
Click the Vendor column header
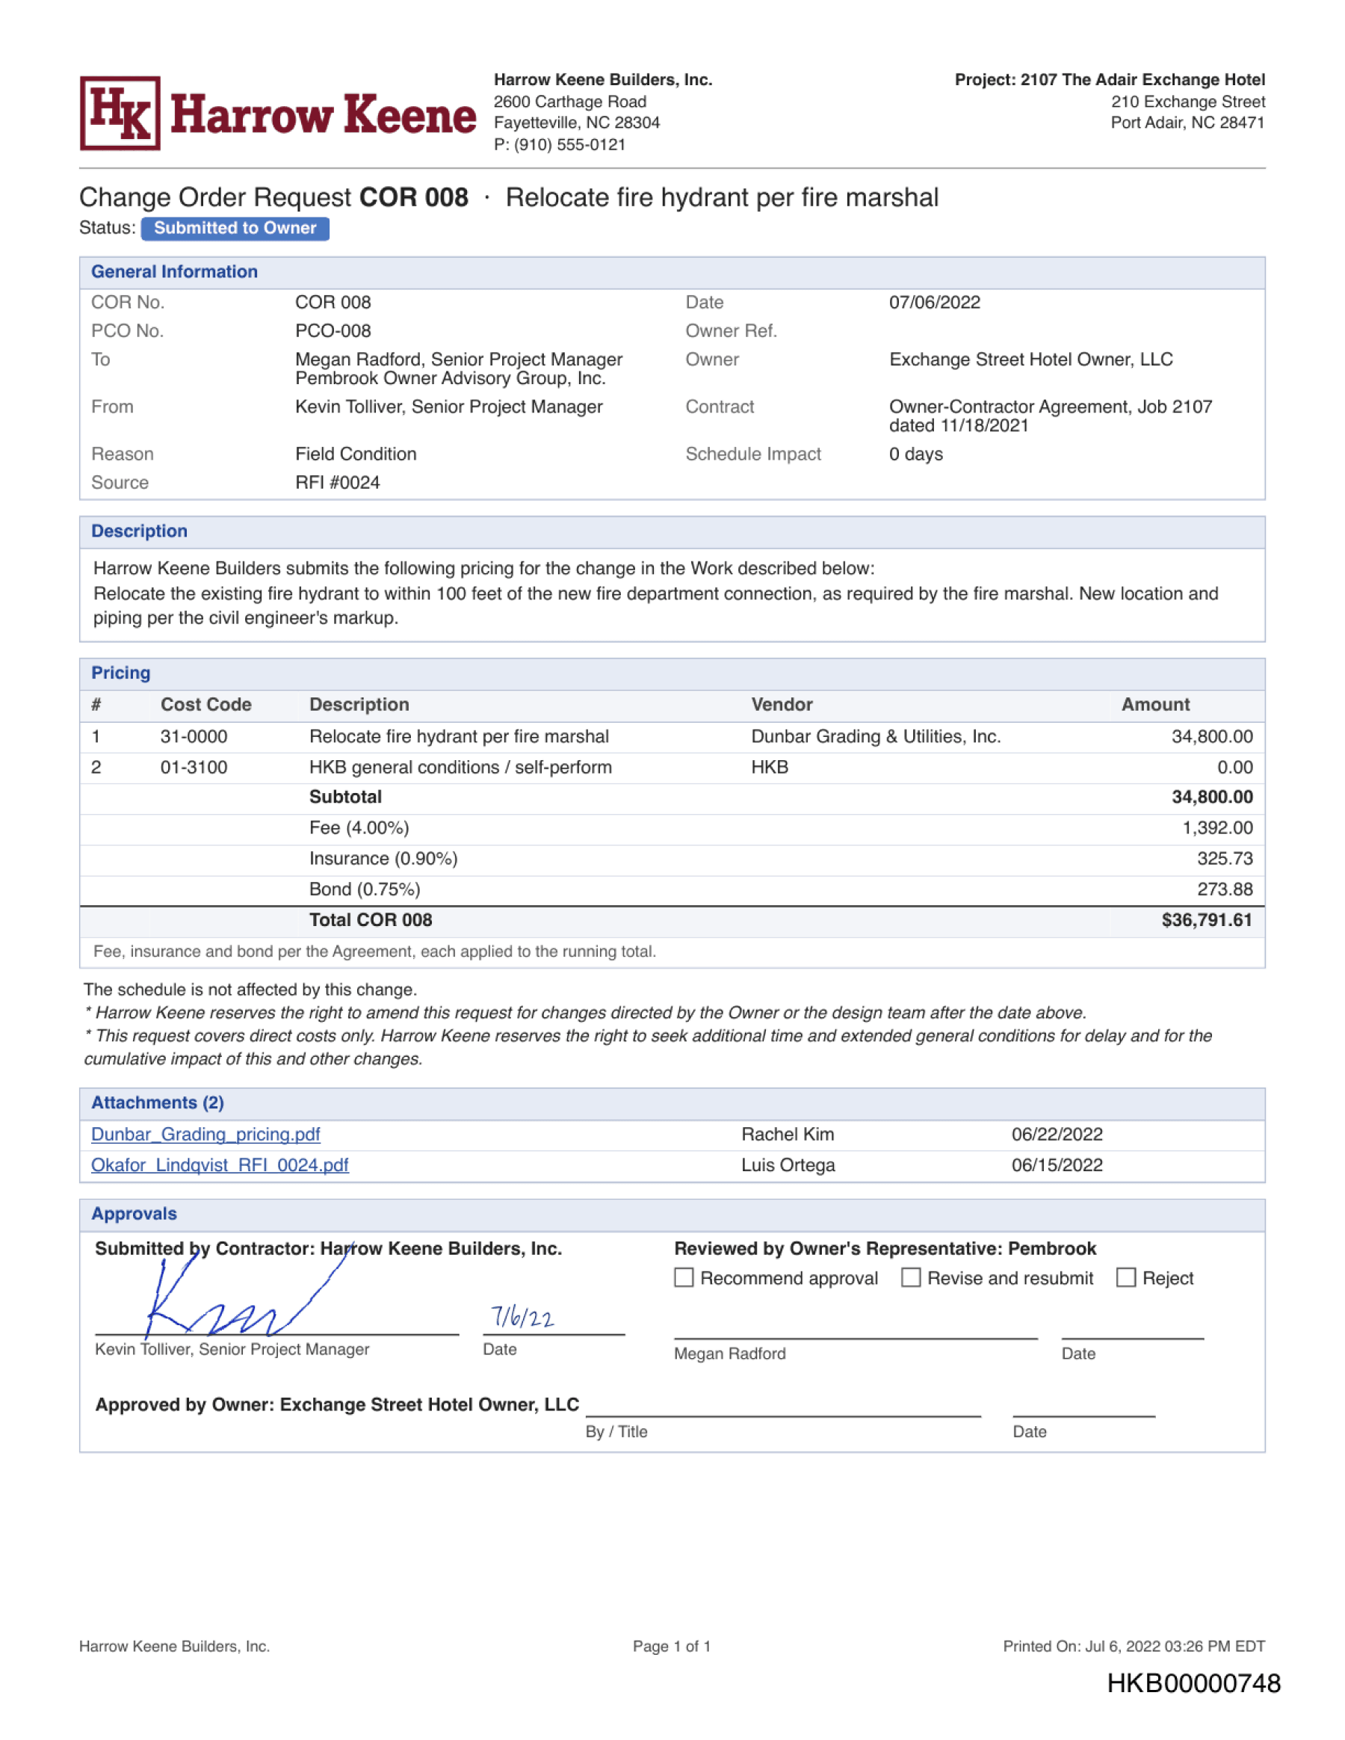point(782,705)
